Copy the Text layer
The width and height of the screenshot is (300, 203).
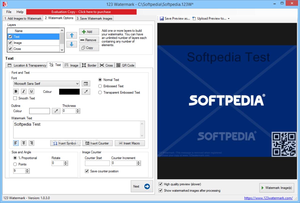(x=89, y=48)
